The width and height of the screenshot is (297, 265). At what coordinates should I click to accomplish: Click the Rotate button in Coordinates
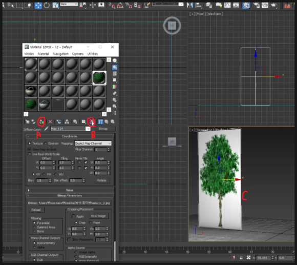[102, 180]
